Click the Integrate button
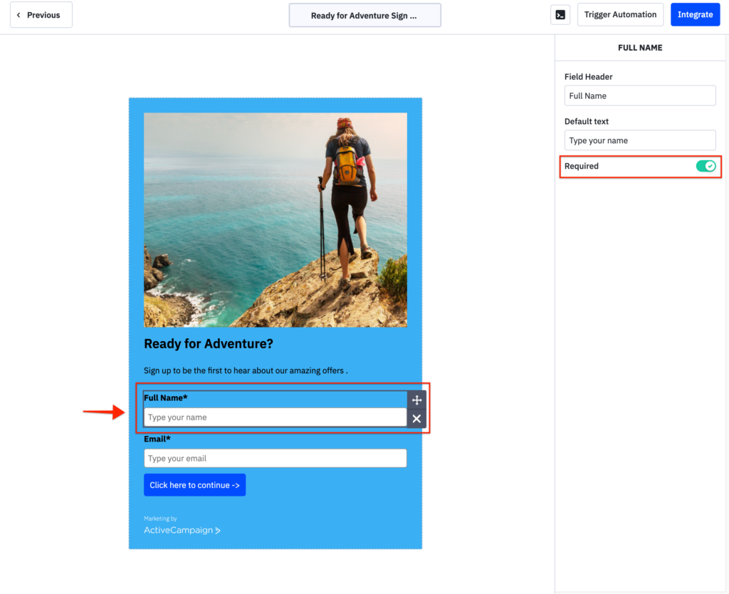Screen dimensions: 729x594 [695, 14]
